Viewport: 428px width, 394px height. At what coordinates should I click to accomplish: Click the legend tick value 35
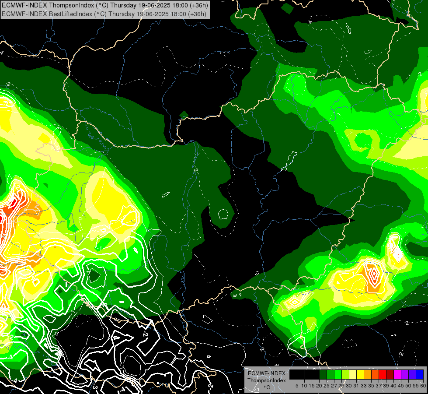coord(371,386)
